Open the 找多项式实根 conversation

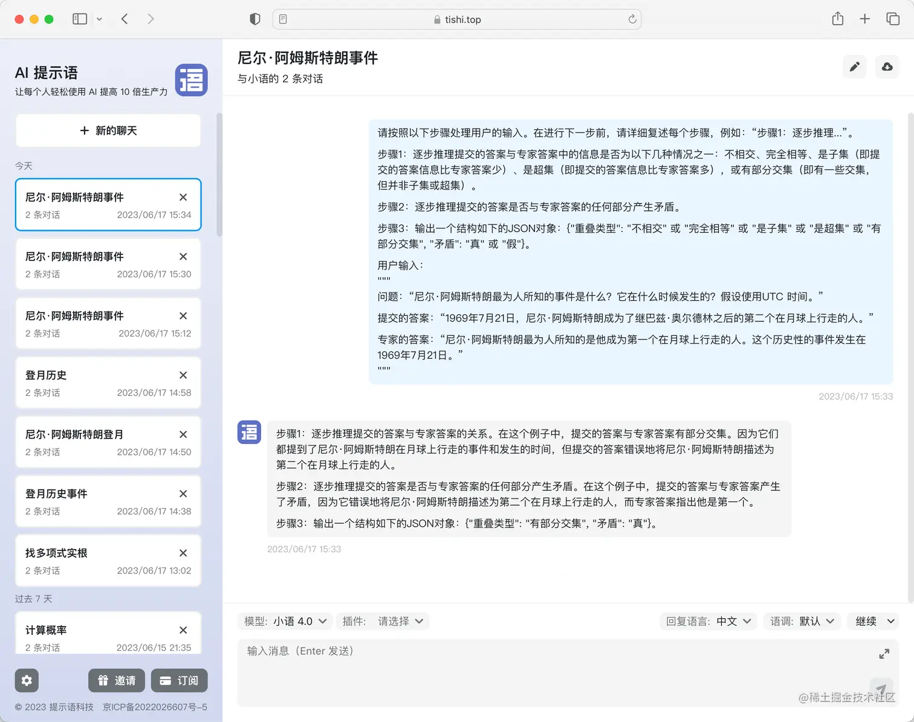(108, 561)
